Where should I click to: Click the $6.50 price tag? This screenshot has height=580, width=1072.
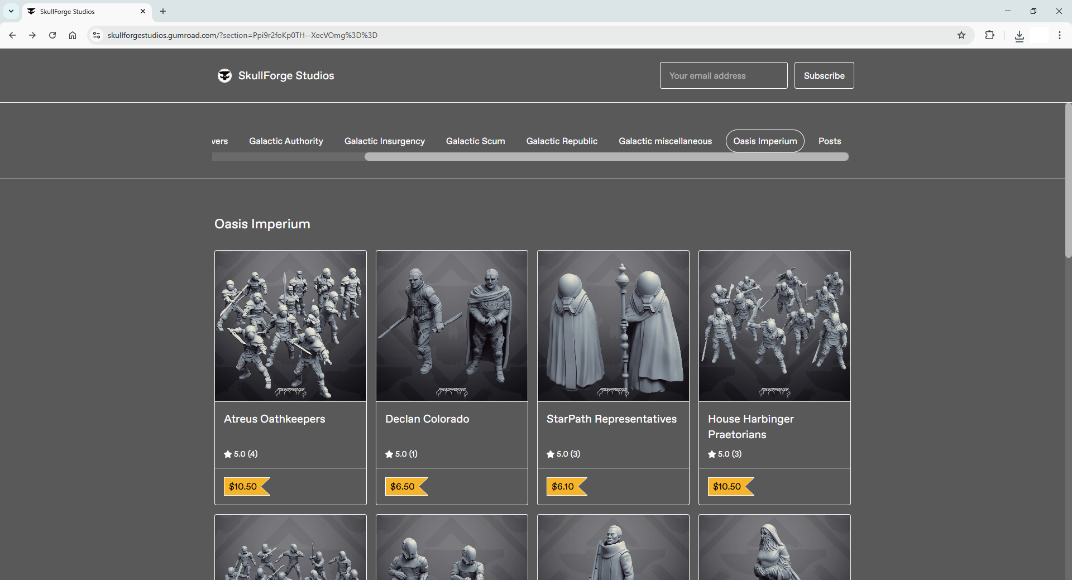click(x=406, y=487)
